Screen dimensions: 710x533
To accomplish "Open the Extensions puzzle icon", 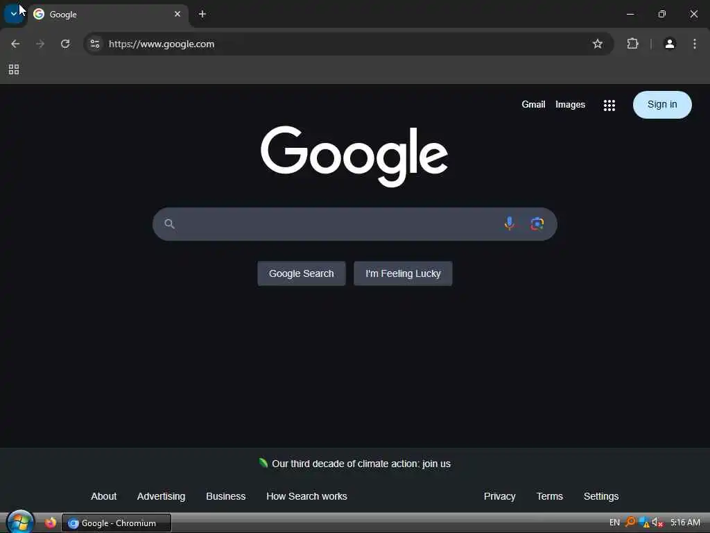I will (x=632, y=44).
